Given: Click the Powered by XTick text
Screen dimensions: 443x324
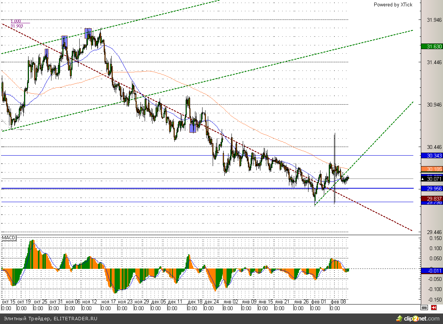Looking at the screenshot, I should (393, 4).
